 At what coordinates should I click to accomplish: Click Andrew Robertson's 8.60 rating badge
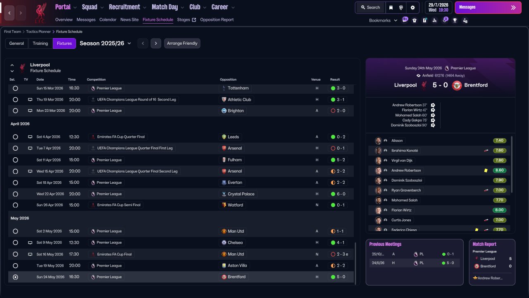[500, 171]
